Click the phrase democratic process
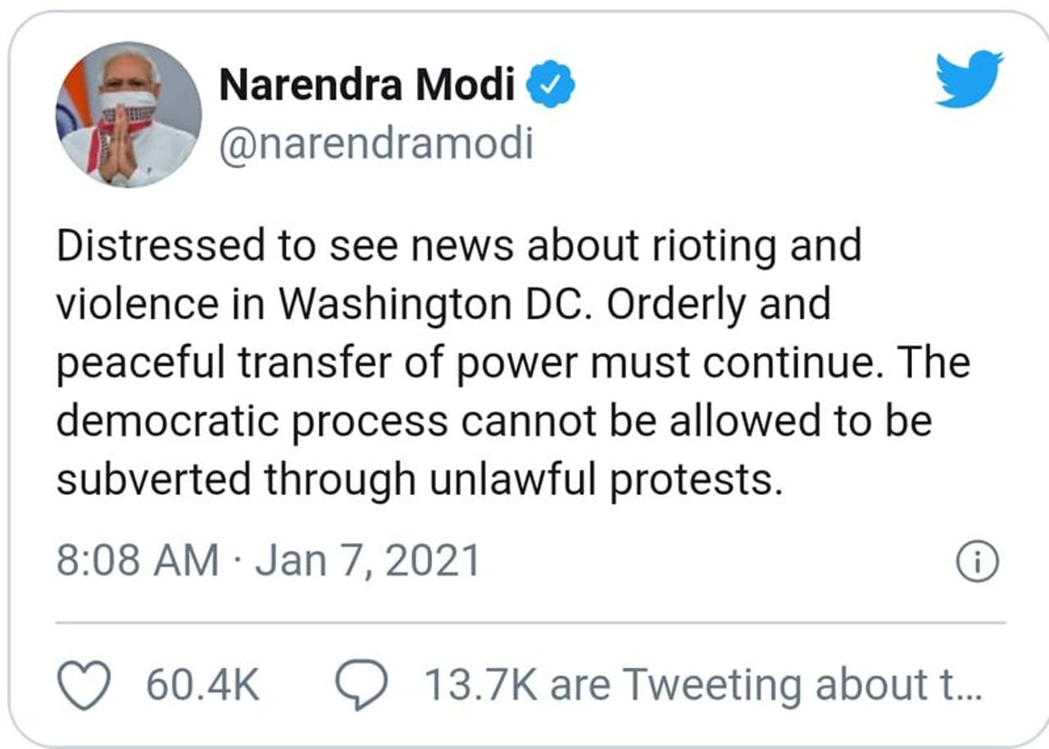This screenshot has height=749, width=1049. 252,422
